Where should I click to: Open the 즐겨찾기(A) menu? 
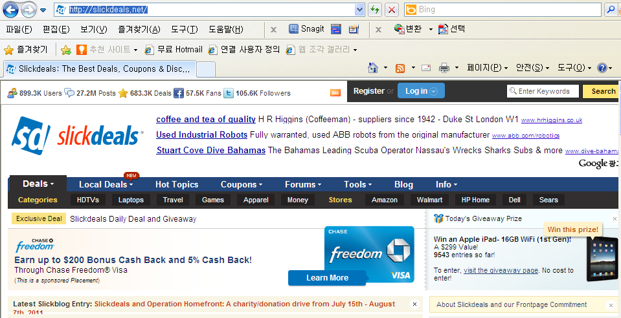point(139,29)
